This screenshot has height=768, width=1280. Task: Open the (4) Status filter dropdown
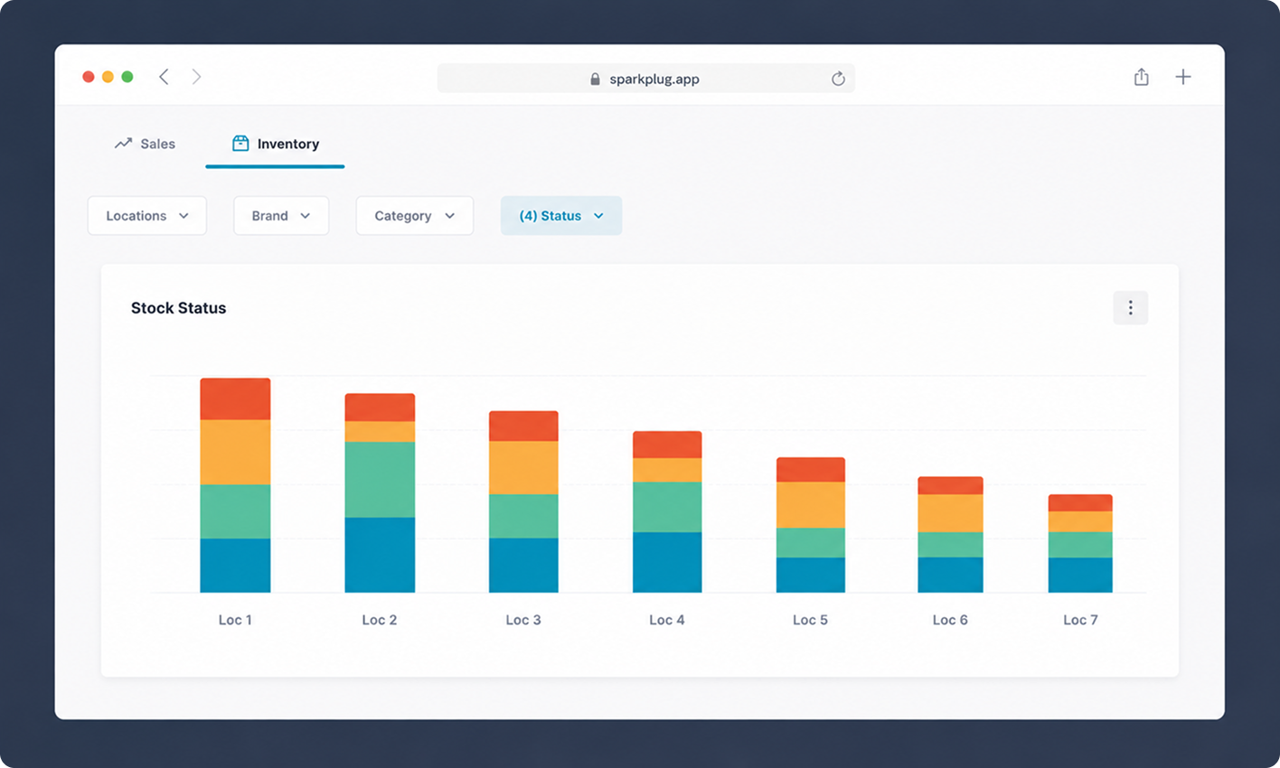tap(561, 216)
